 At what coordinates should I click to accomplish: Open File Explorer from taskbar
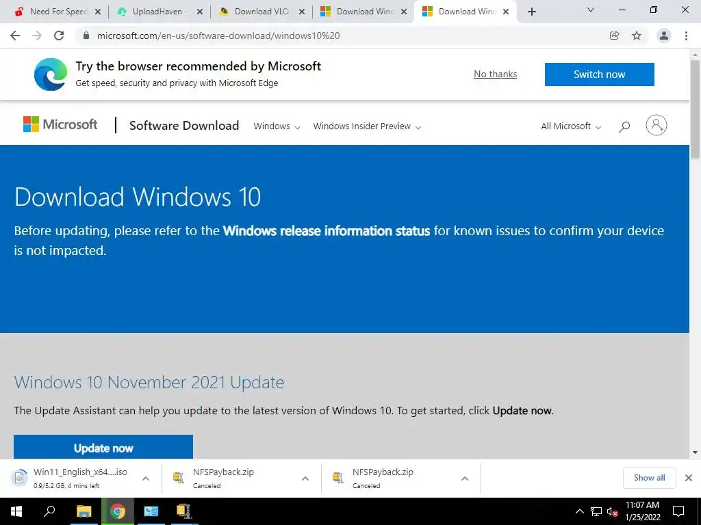click(x=84, y=511)
